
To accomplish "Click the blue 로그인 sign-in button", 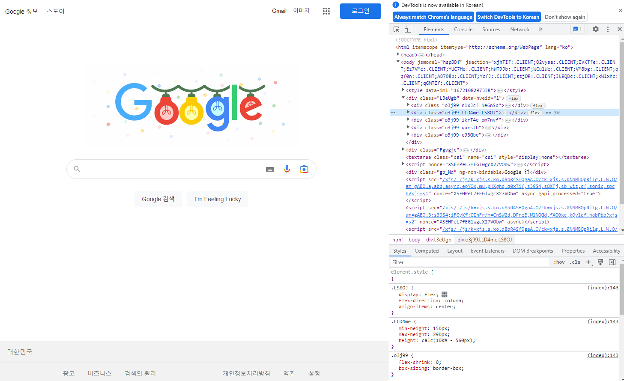I will 361,11.
